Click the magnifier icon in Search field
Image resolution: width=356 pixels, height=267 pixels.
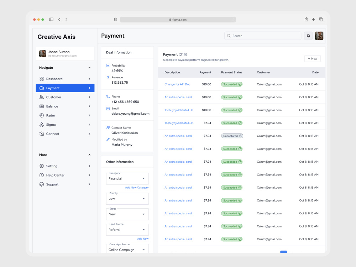point(229,36)
